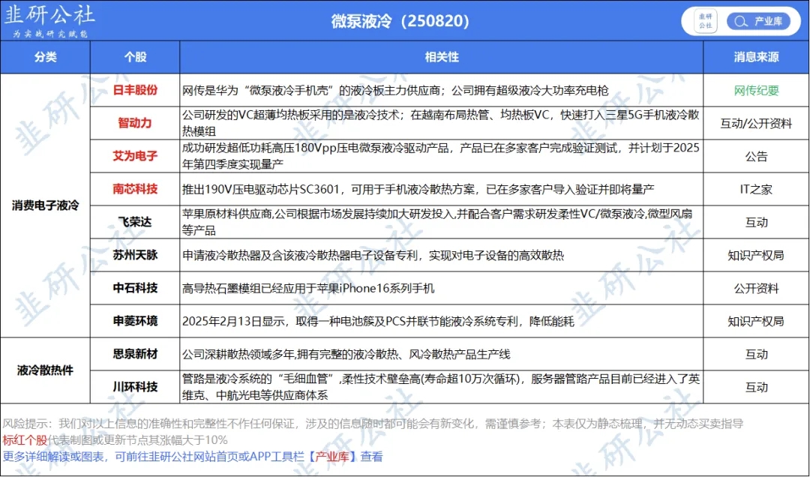The height and width of the screenshot is (477, 810).
Task: Select stock 飞荣达
Action: click(135, 222)
